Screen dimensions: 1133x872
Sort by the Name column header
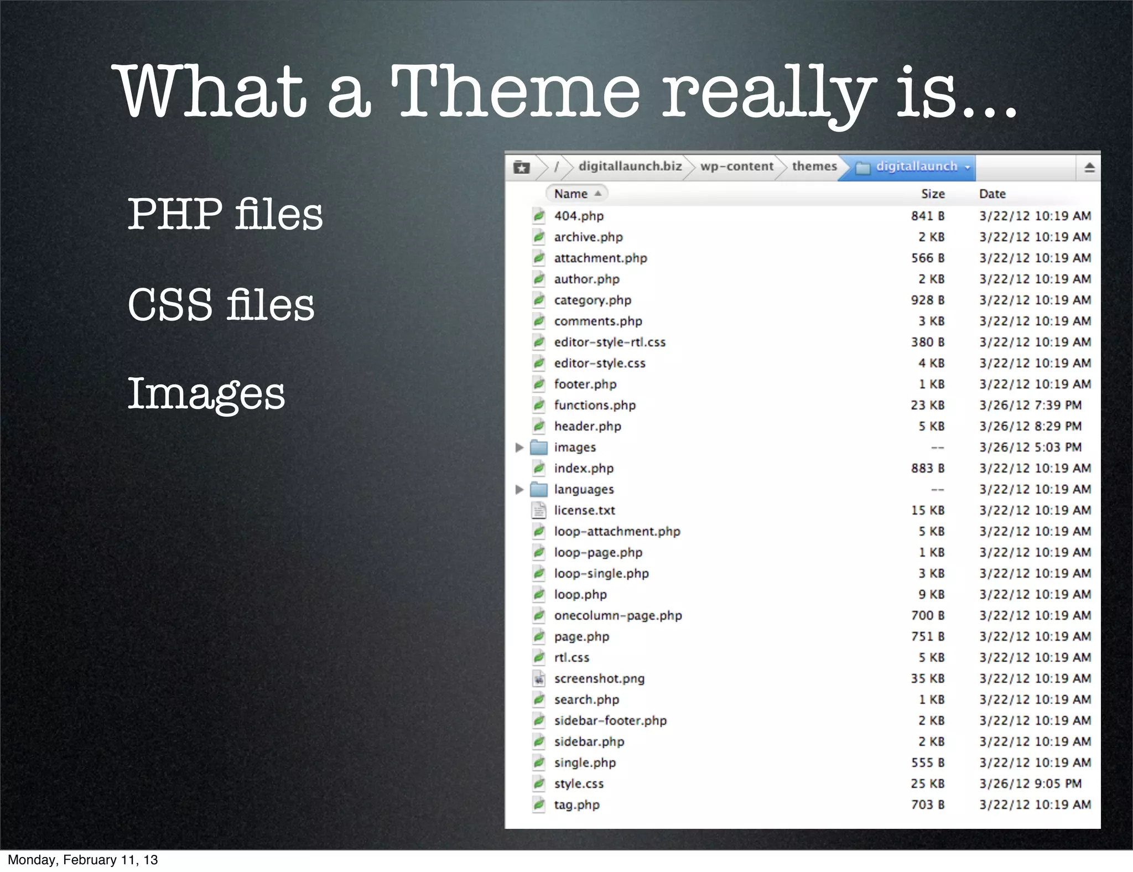(x=577, y=194)
